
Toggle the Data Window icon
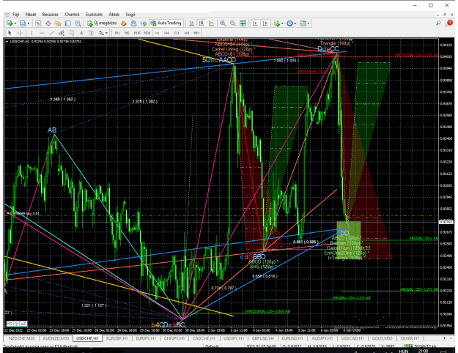48,23
